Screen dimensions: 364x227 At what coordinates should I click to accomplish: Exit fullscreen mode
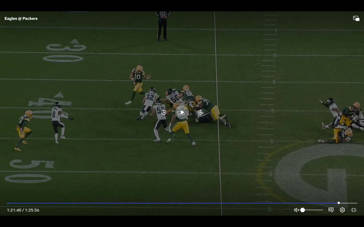click(353, 210)
